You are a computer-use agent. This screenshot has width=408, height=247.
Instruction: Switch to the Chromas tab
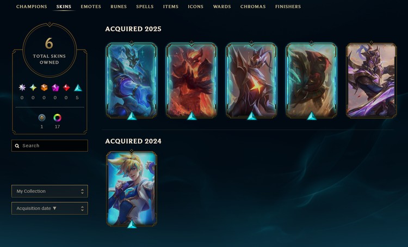tap(253, 7)
